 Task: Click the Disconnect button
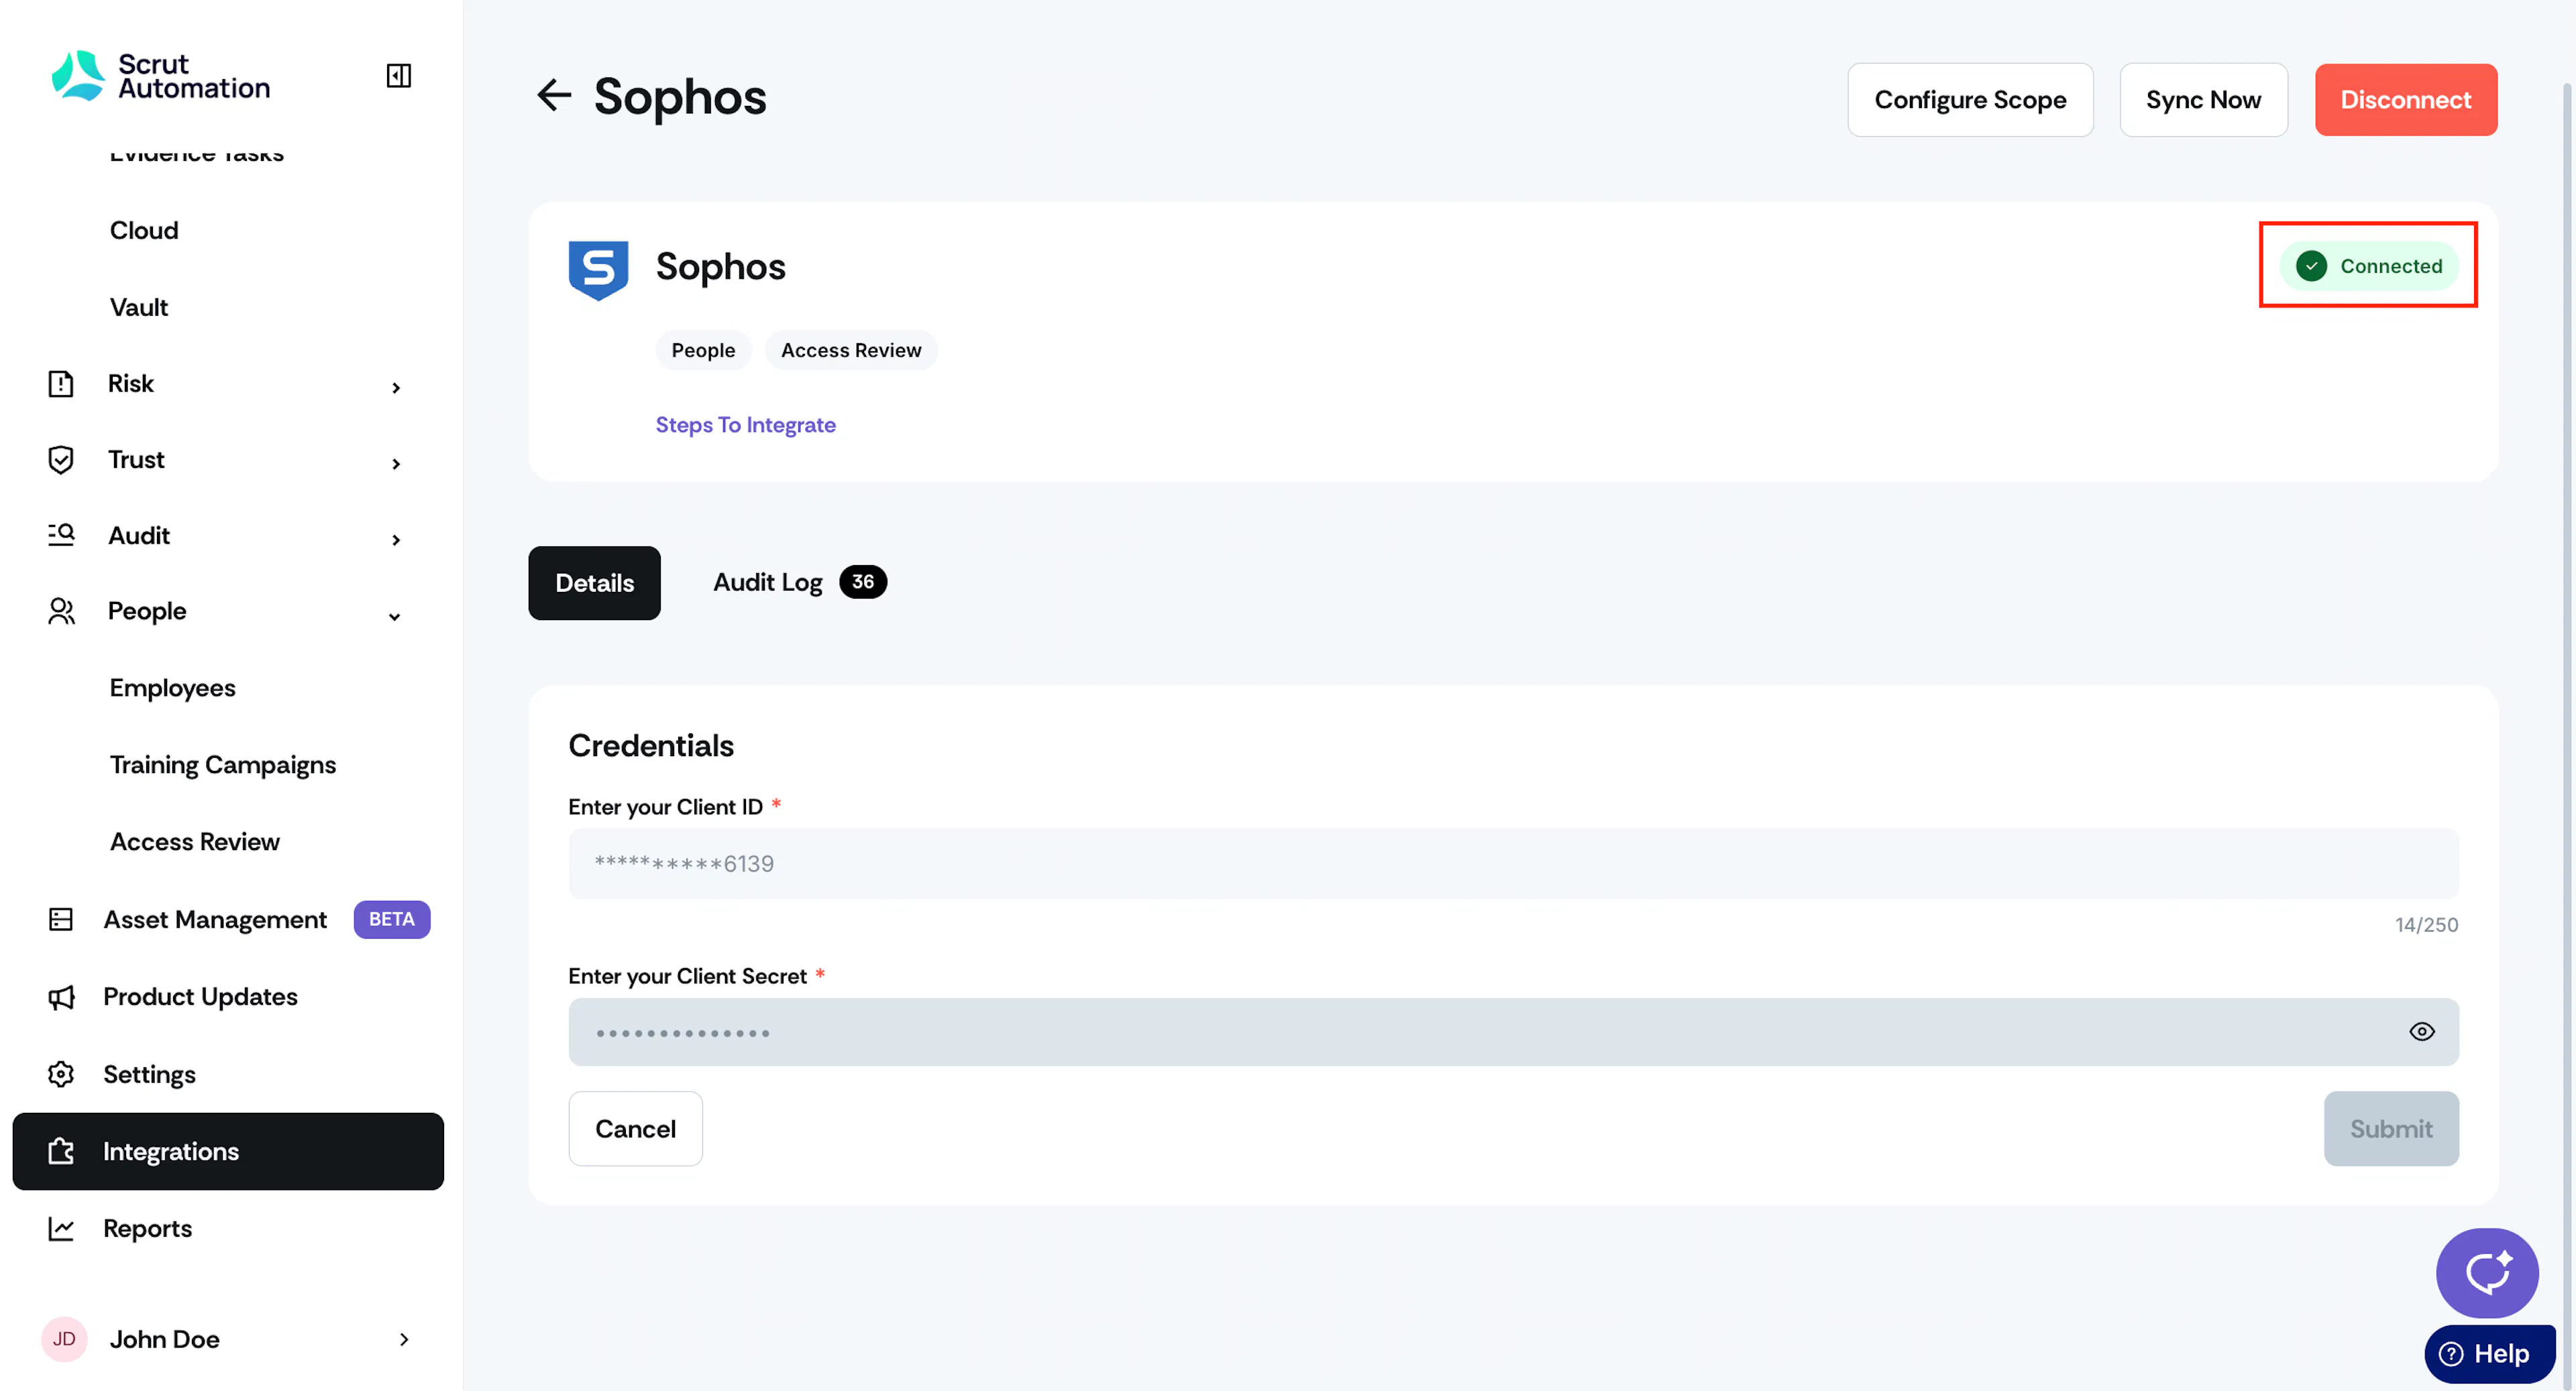click(x=2405, y=100)
